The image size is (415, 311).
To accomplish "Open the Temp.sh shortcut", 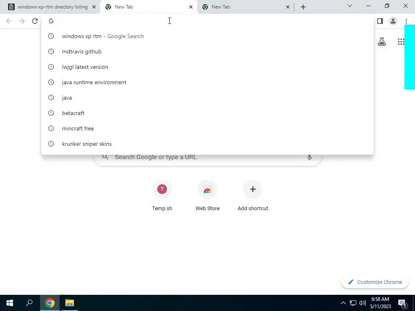I will (162, 196).
